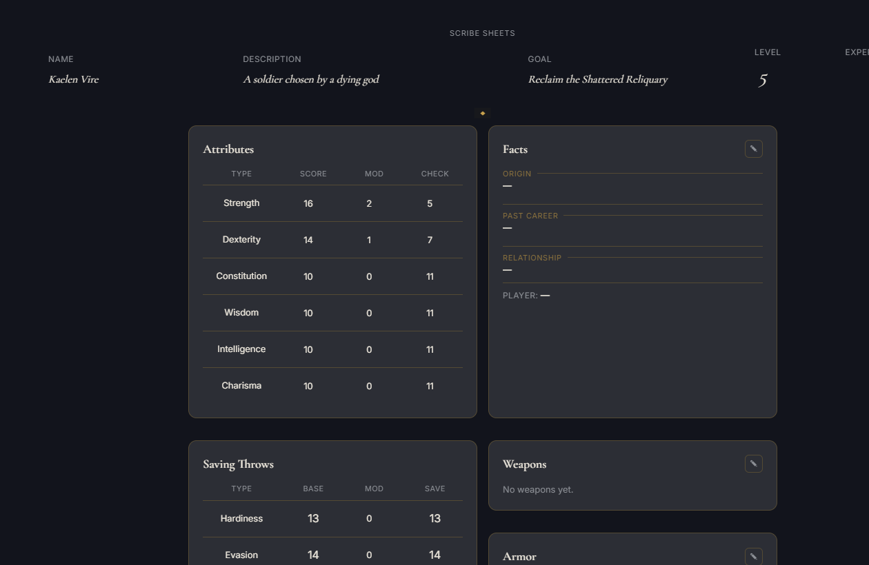
Task: Click the Facts panel heading
Action: coord(515,150)
